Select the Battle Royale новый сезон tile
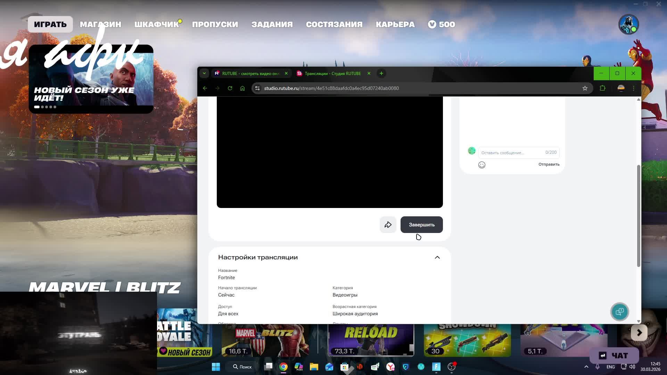 coord(184,333)
